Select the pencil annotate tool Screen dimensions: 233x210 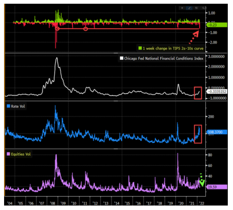(189, 8)
